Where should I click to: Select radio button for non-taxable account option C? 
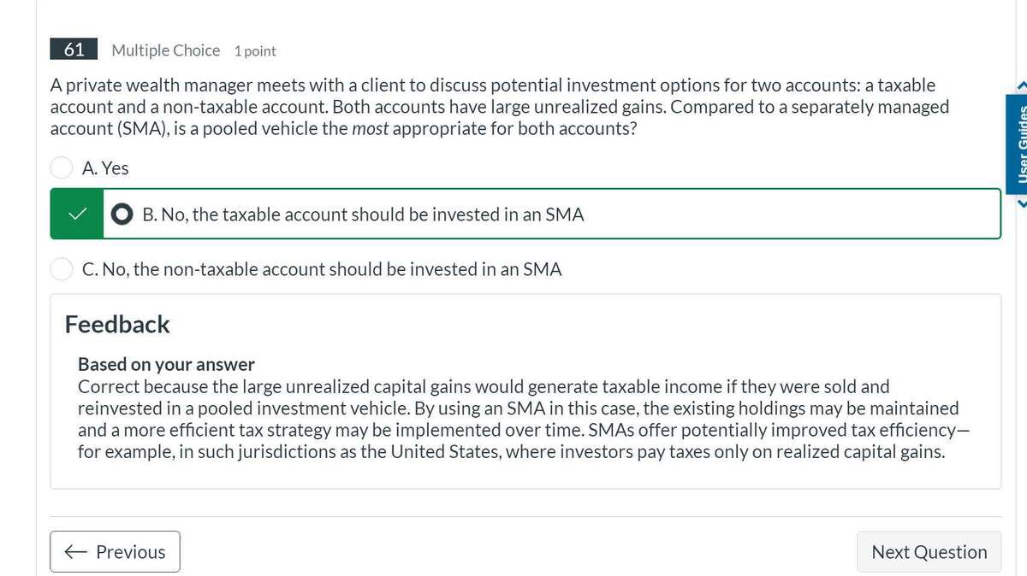coord(62,269)
